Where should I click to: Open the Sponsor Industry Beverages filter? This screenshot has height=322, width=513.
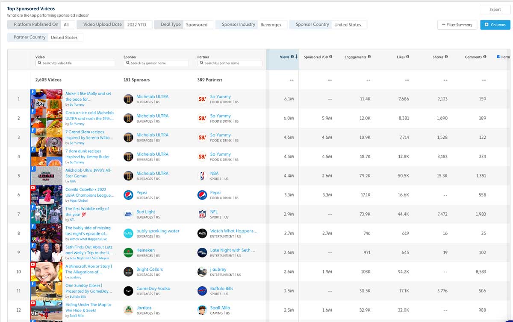point(251,25)
